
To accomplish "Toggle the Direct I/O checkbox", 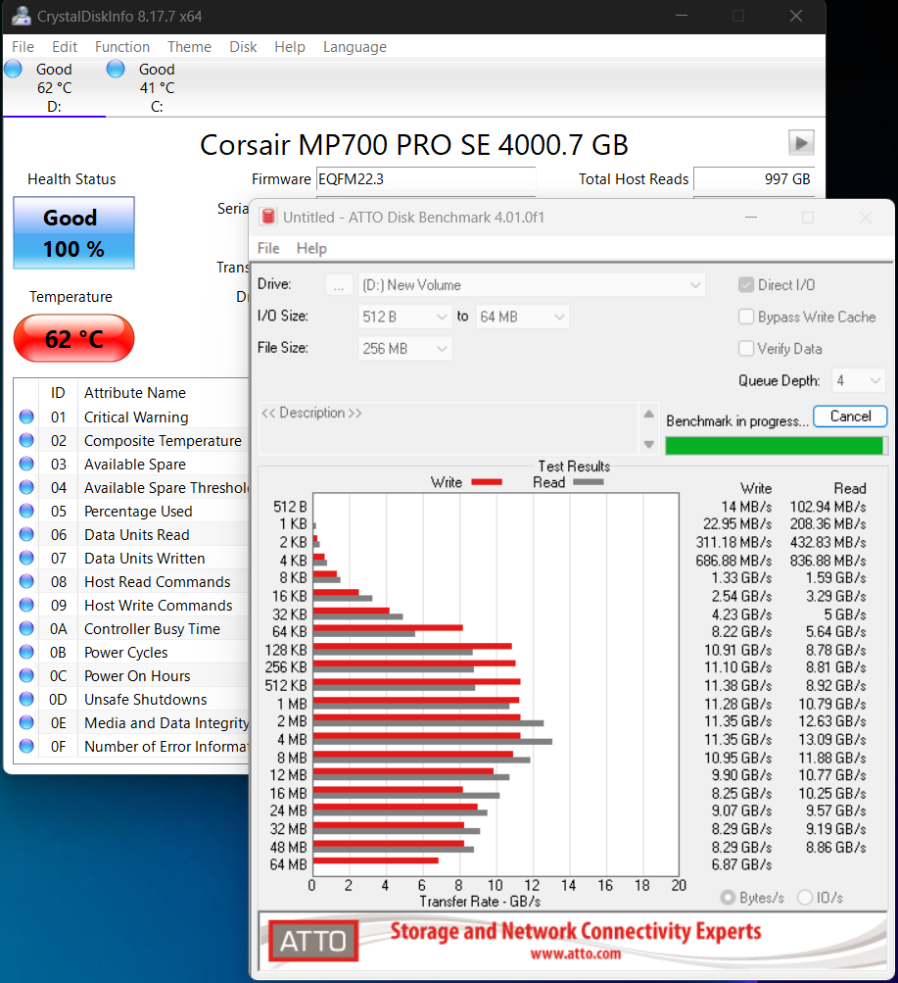I will click(746, 285).
